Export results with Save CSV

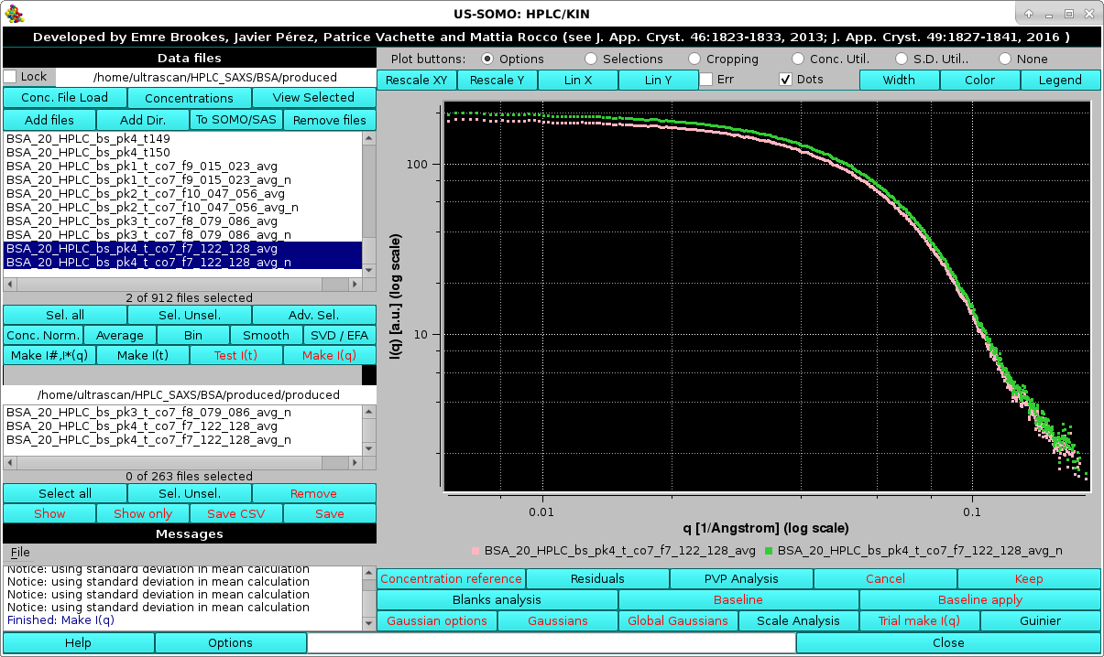[x=235, y=513]
